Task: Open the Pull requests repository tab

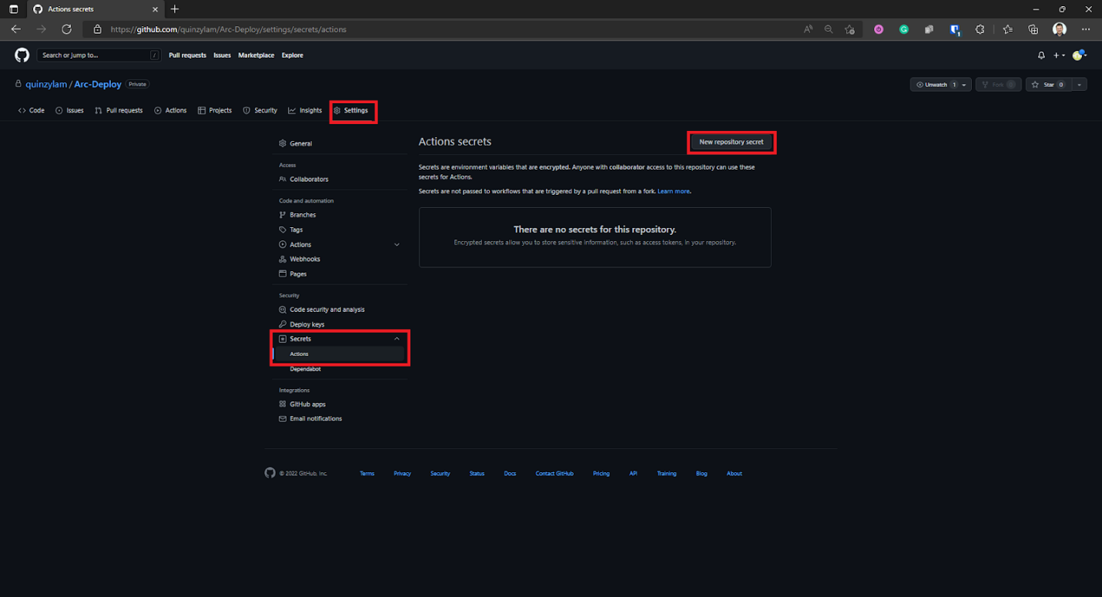Action: [119, 110]
